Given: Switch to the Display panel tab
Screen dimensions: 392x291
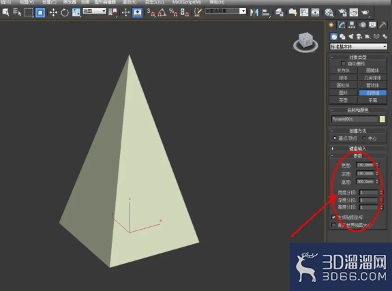Looking at the screenshot, I should 372,25.
